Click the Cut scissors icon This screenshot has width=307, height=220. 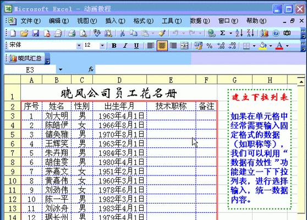point(122,33)
